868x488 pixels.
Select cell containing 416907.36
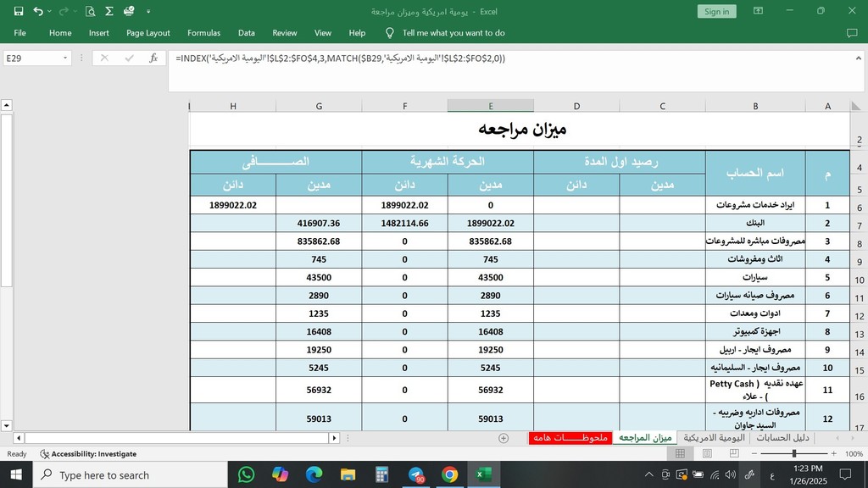click(319, 223)
